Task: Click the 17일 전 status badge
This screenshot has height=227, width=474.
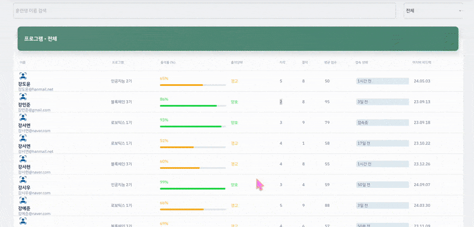Action: (x=382, y=143)
